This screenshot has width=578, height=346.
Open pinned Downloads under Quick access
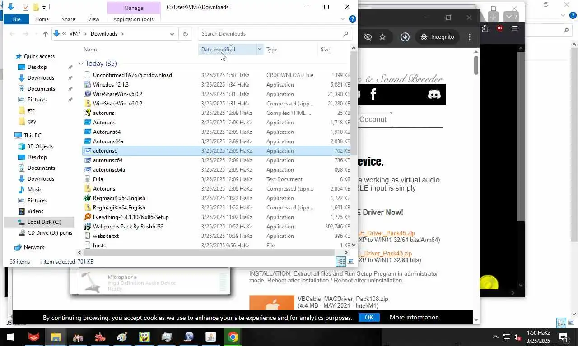(41, 78)
